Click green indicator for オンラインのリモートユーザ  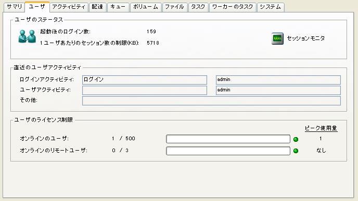tap(296, 151)
